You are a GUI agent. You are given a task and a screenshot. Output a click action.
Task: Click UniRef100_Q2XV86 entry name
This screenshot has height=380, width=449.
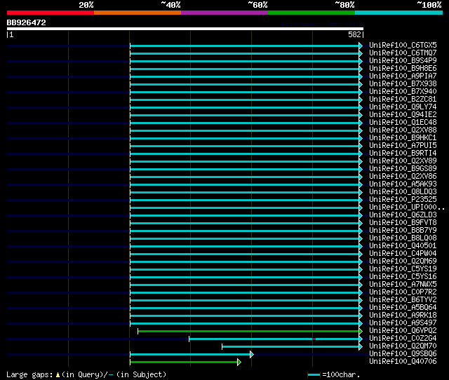(403, 176)
